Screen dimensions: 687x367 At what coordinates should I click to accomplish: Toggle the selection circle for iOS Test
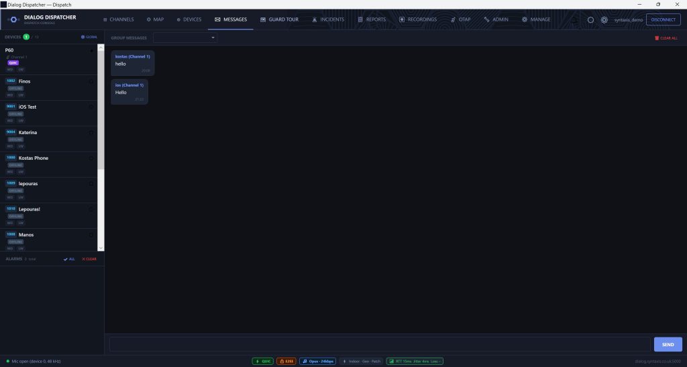click(x=91, y=107)
